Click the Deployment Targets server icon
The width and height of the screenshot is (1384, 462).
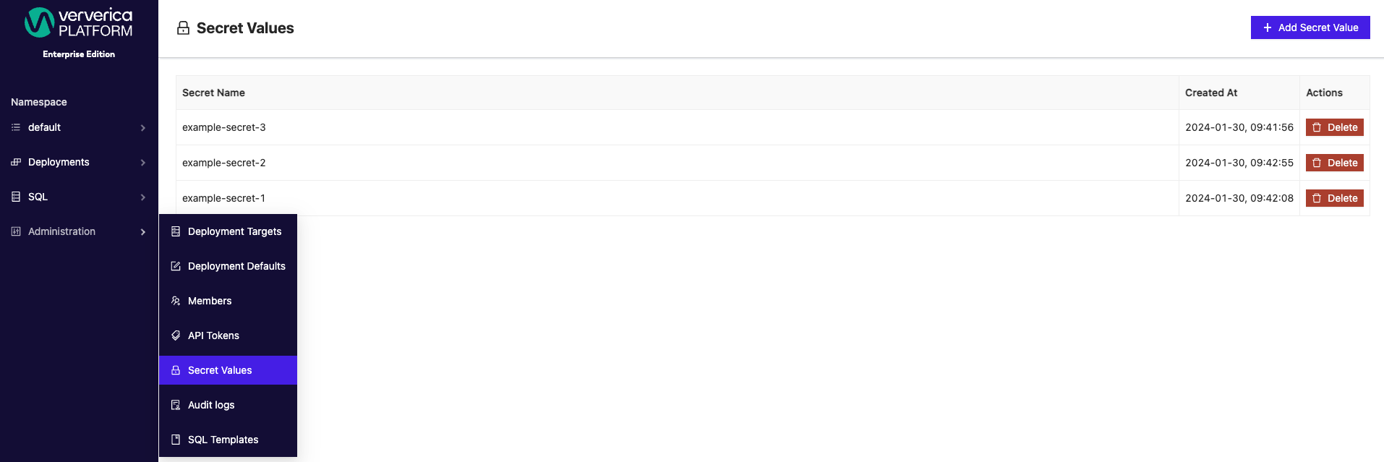coord(176,231)
